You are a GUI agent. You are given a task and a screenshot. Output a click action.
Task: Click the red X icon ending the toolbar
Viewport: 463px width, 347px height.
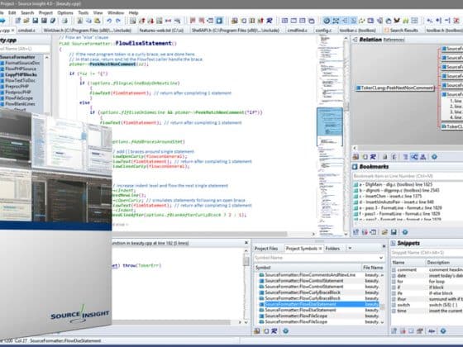[456, 21]
